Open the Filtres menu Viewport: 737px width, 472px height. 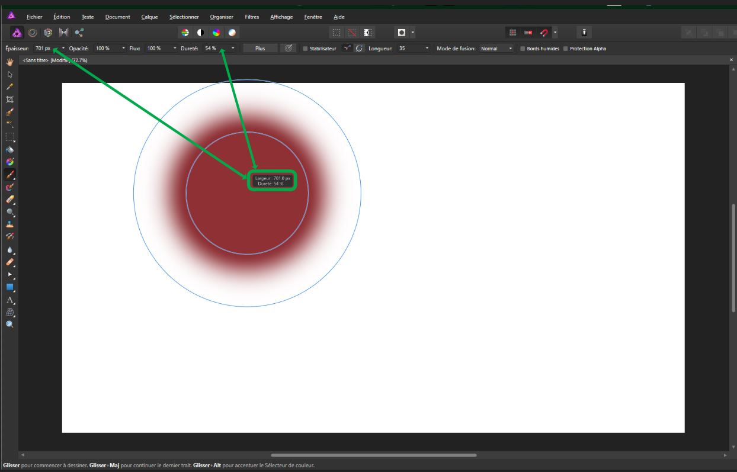tap(252, 17)
